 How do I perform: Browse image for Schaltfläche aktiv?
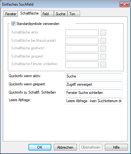[103, 33]
